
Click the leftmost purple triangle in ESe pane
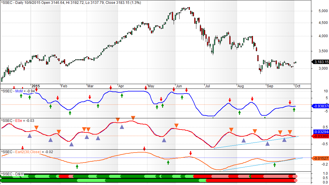point(29,136)
